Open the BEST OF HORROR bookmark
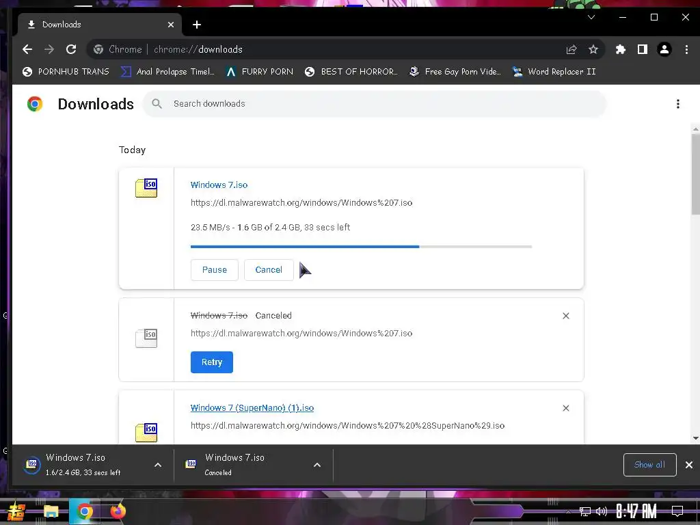This screenshot has height=525, width=700. 351,71
